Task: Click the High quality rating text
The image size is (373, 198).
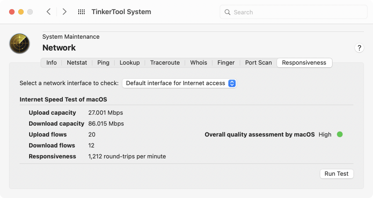Action: [325, 134]
